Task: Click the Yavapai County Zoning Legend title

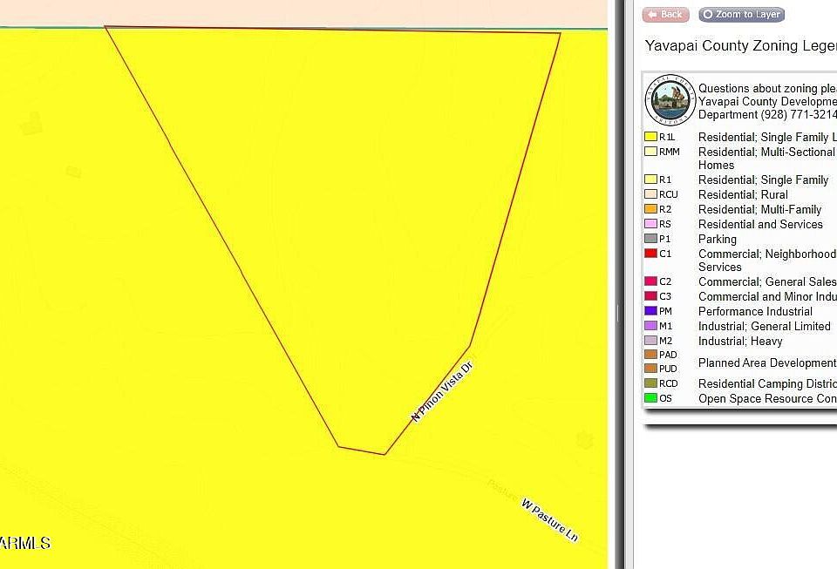Action: tap(740, 45)
